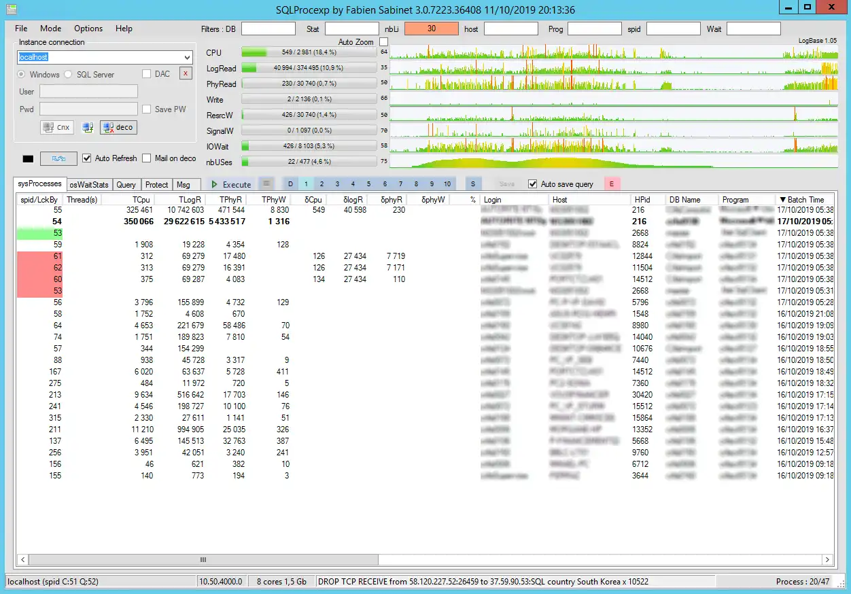Click the host filter field

(511, 29)
